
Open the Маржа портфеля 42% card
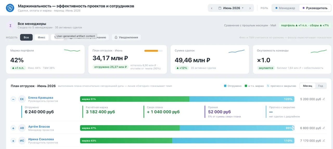[46, 59]
